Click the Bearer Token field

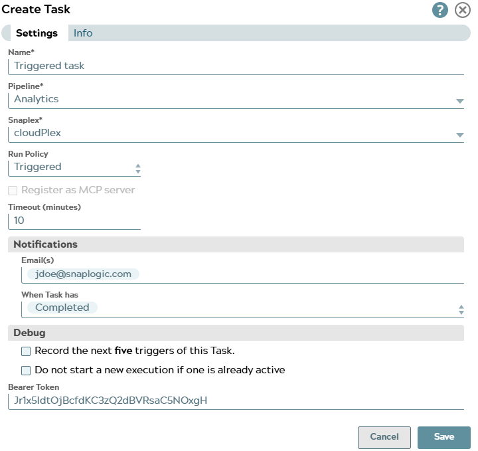pyautogui.click(x=236, y=401)
